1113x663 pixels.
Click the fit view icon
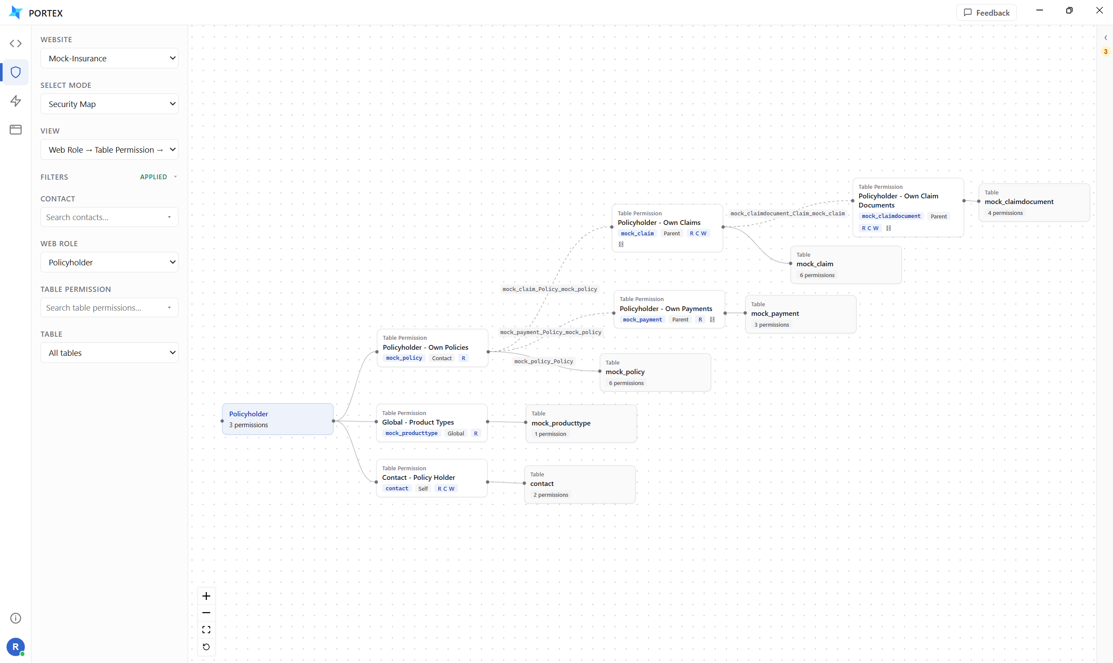[x=206, y=630]
